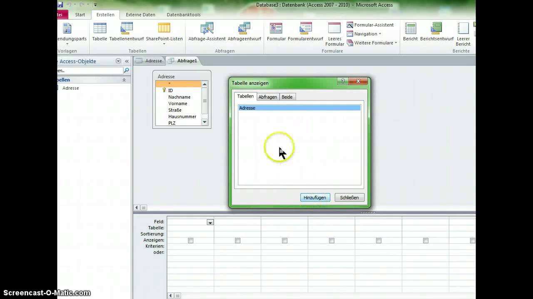Enable the third column Anzeigen checkbox

coord(285,240)
